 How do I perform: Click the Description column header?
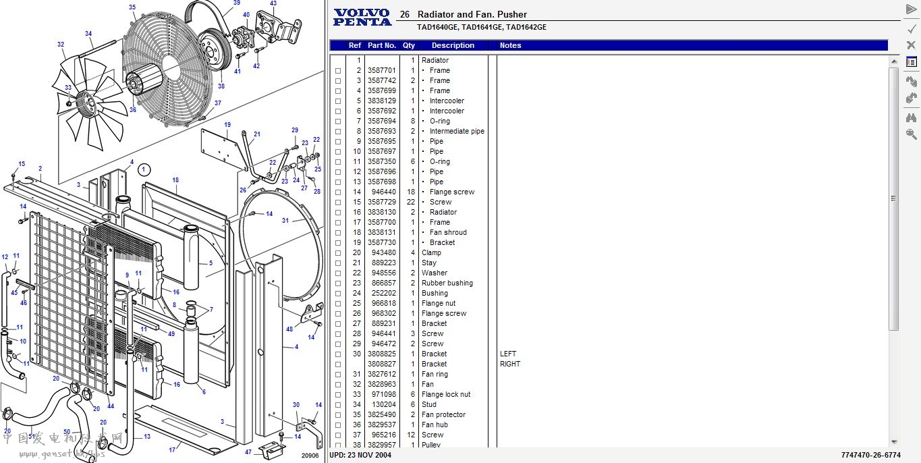453,46
